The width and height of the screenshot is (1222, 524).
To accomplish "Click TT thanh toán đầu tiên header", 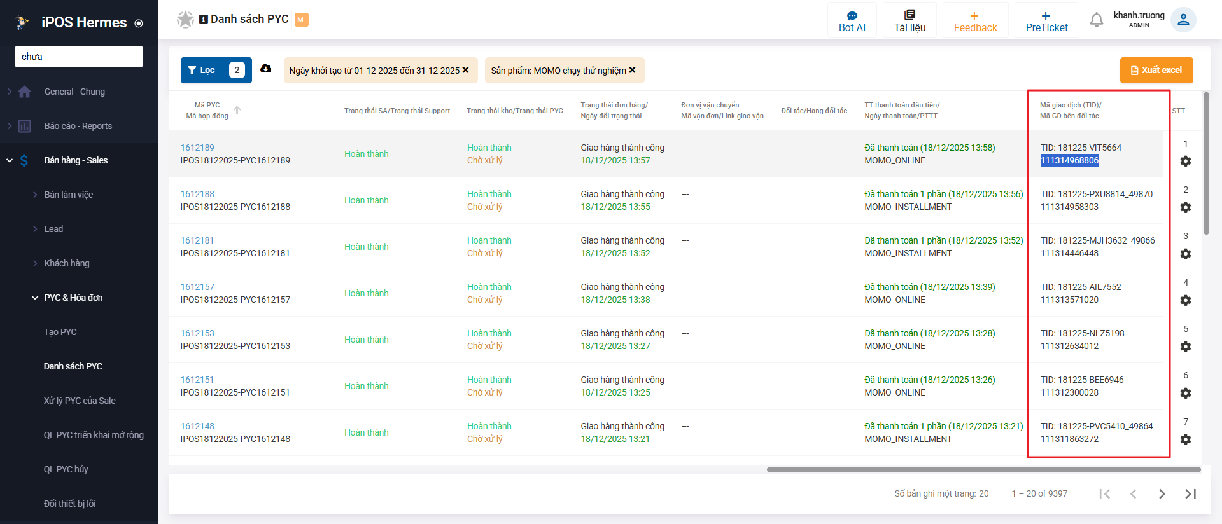I will click(x=902, y=111).
